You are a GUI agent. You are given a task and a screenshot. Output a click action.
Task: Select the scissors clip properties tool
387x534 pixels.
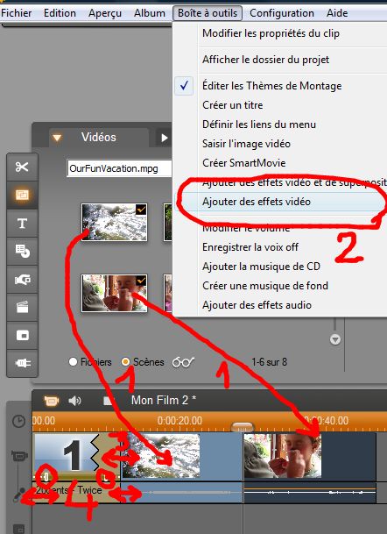(22, 167)
